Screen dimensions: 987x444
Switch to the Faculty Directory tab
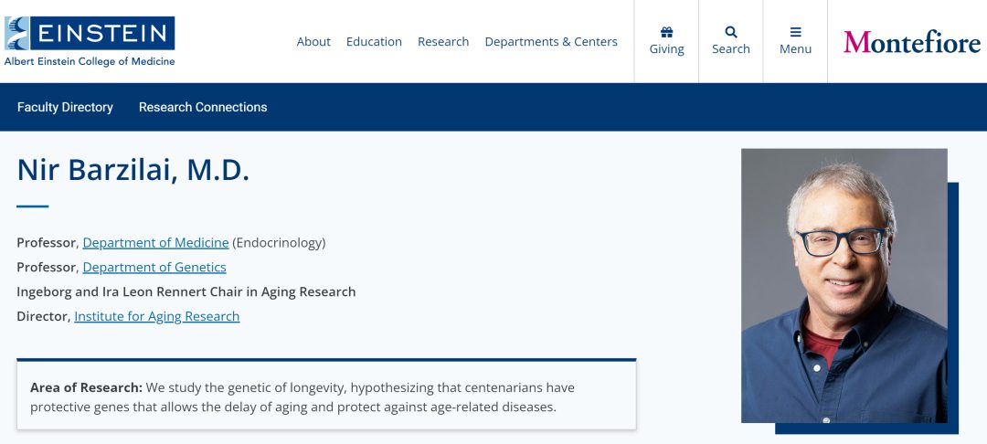(65, 107)
